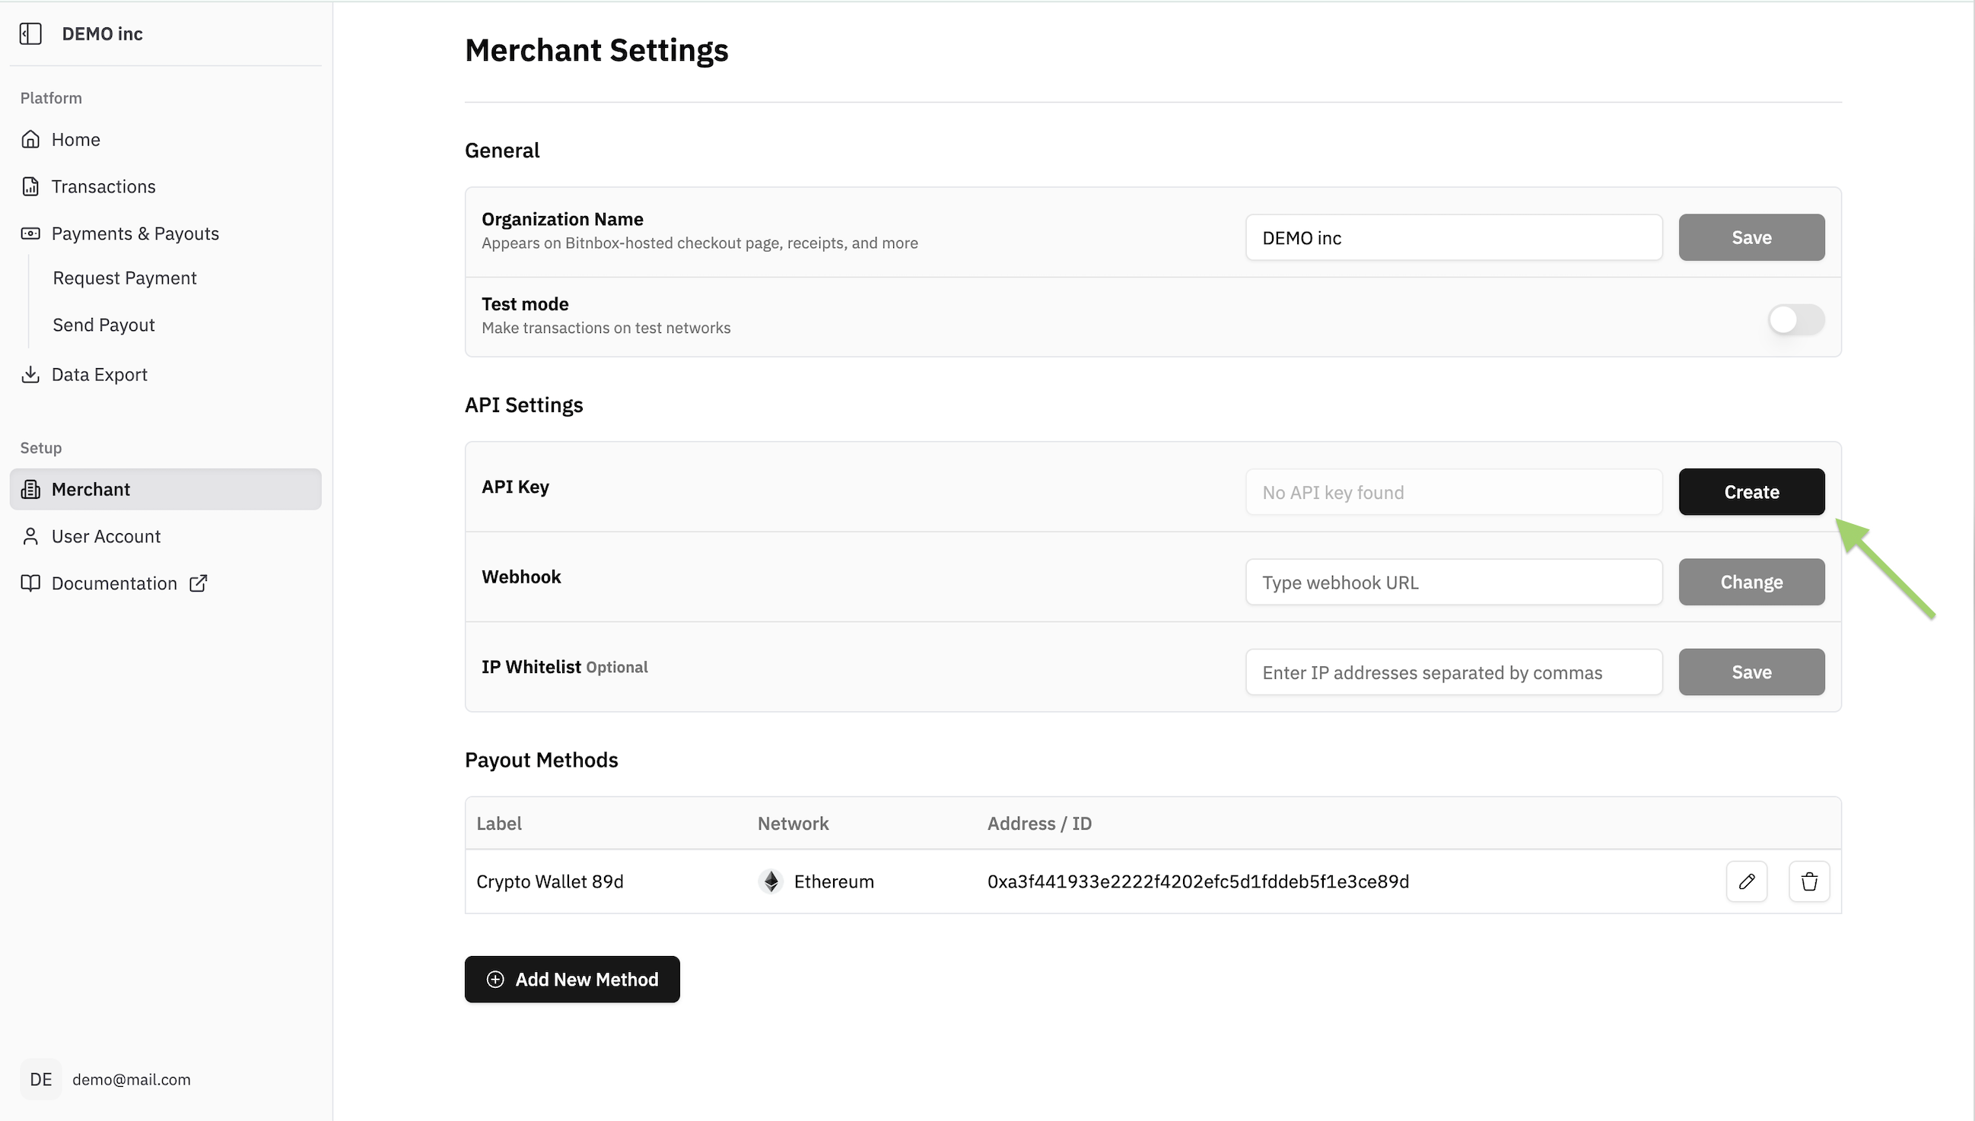The width and height of the screenshot is (1975, 1121).
Task: Click the Home house icon
Action: tap(30, 139)
